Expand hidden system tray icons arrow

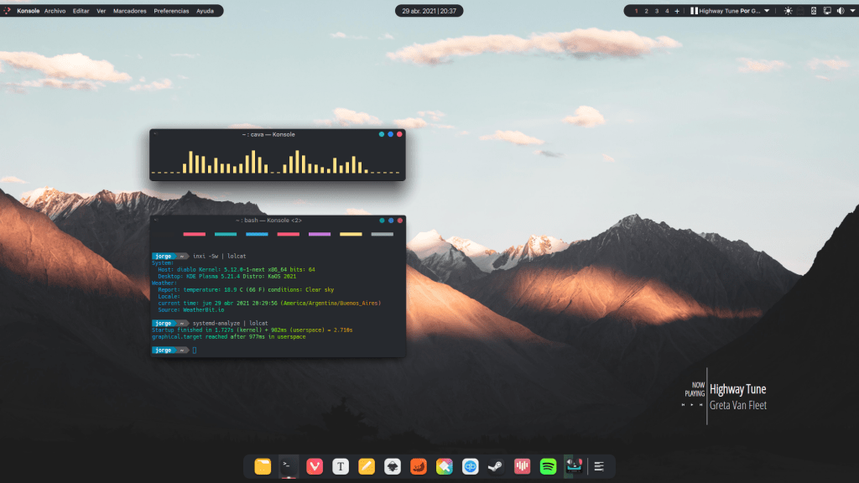851,11
